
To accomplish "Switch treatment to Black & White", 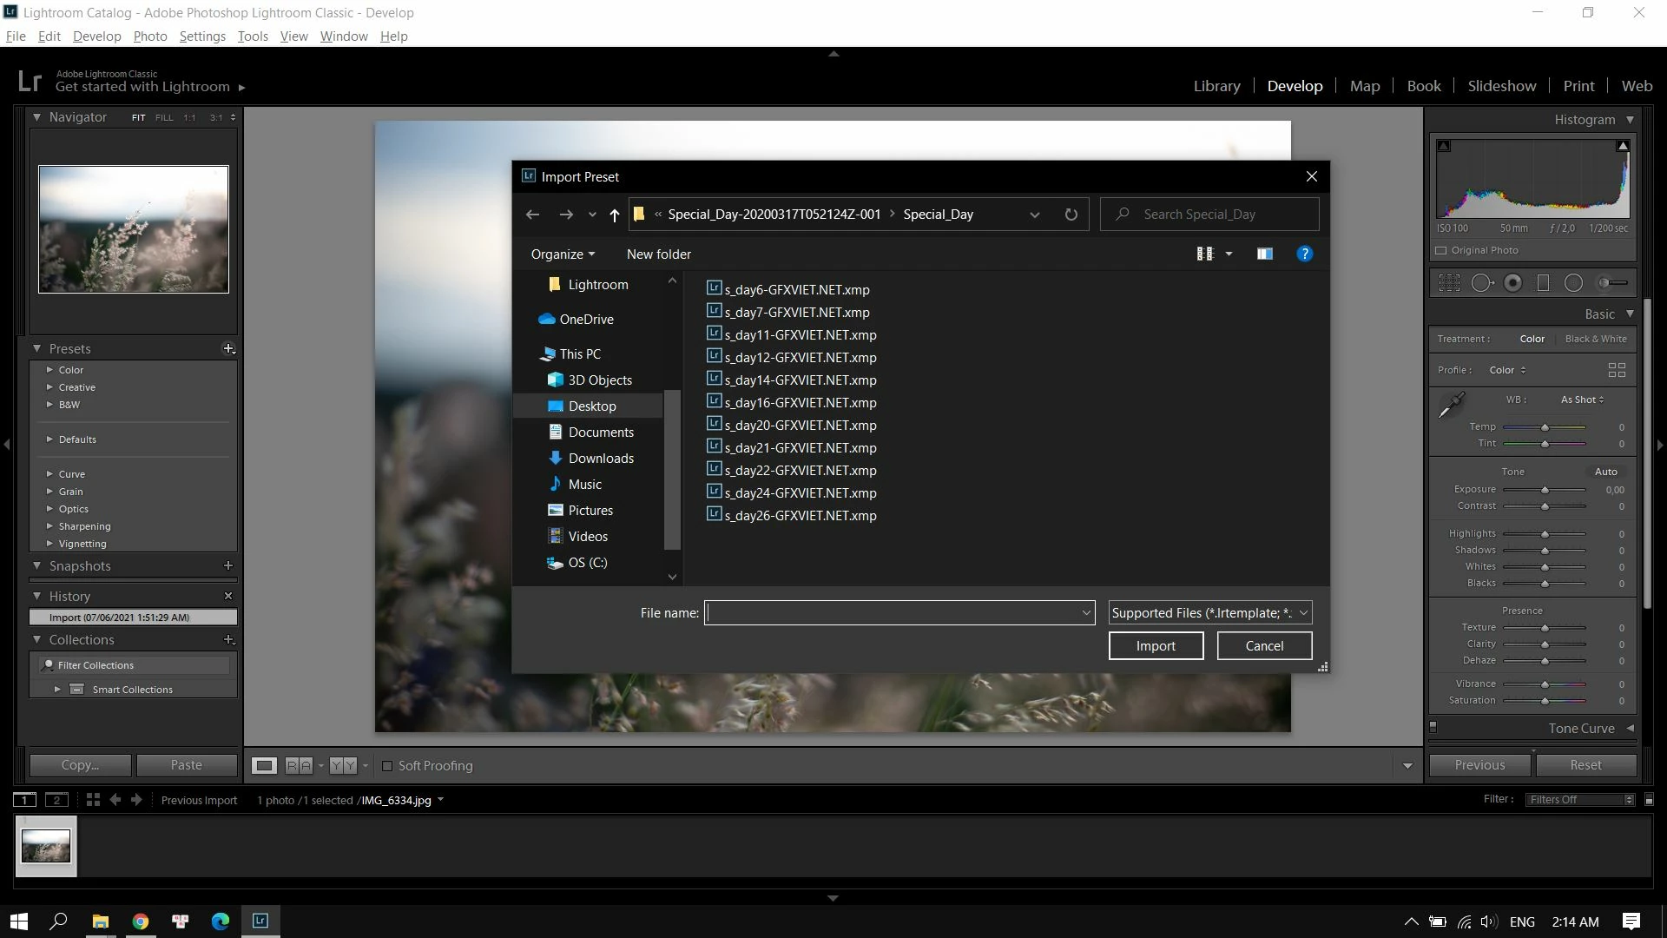I will click(x=1595, y=339).
